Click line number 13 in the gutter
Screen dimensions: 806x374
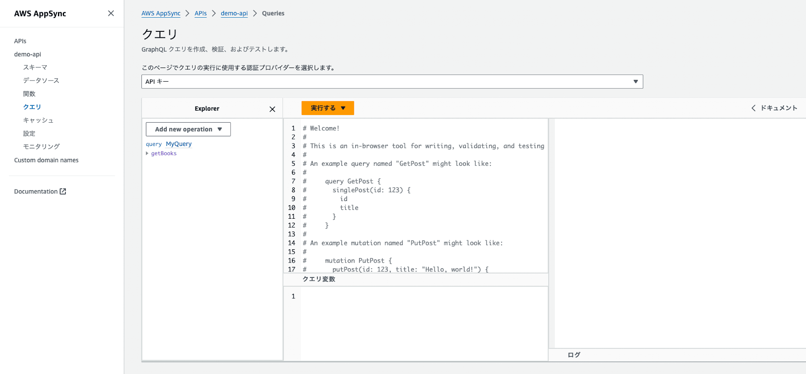[291, 234]
